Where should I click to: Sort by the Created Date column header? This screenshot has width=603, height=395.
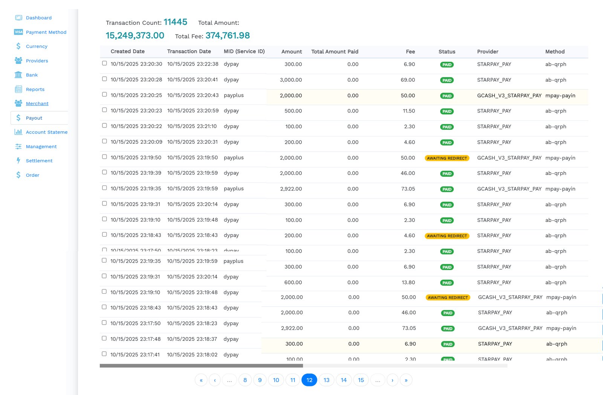click(127, 52)
